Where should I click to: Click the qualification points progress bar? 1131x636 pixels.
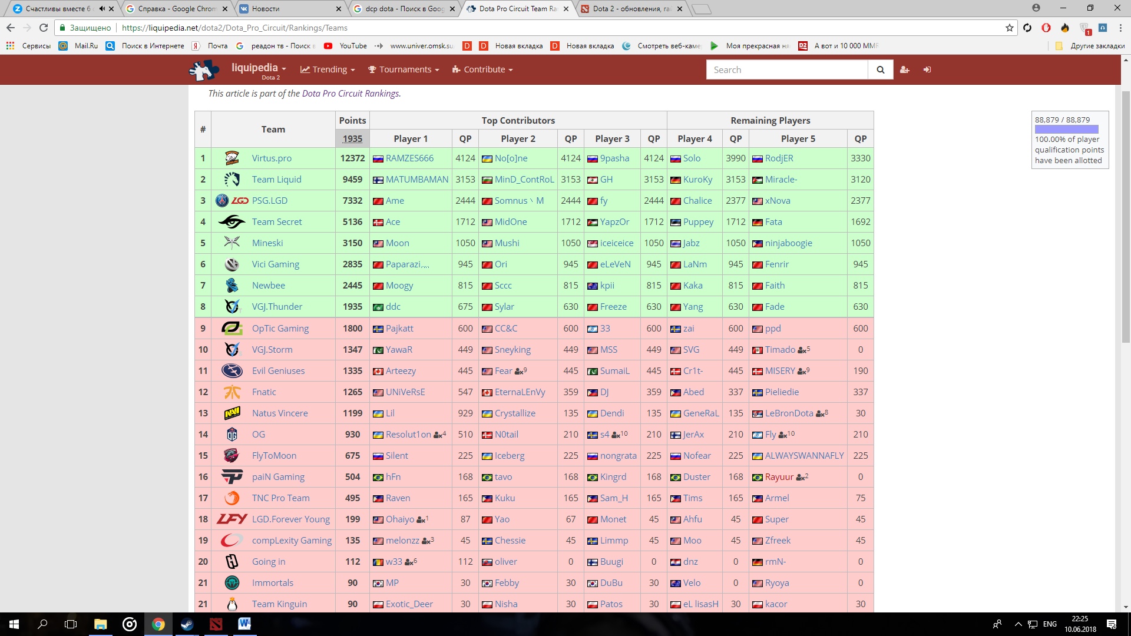[x=1066, y=130]
